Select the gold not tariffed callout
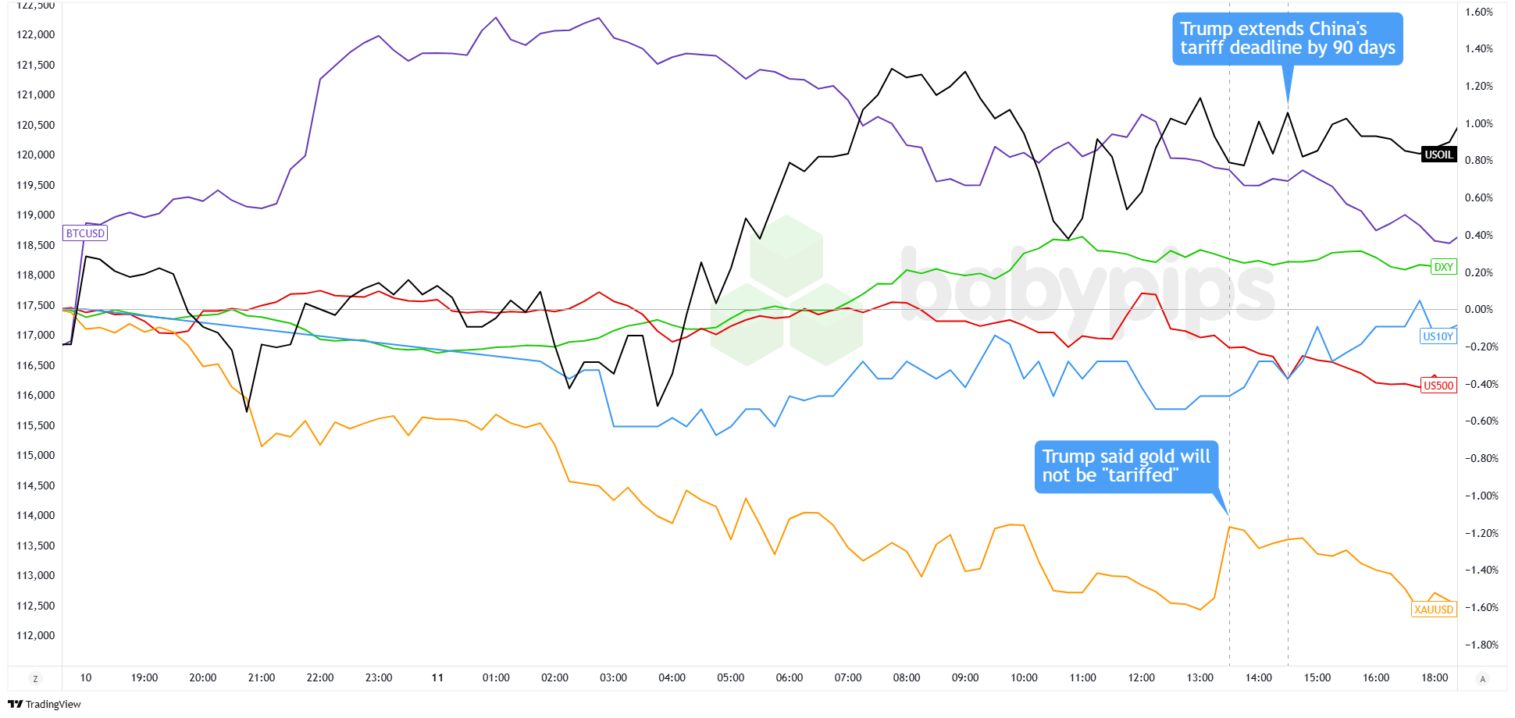The width and height of the screenshot is (1515, 718). tap(1125, 466)
